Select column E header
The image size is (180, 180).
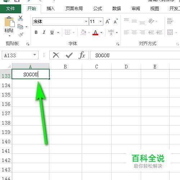pos(155,67)
